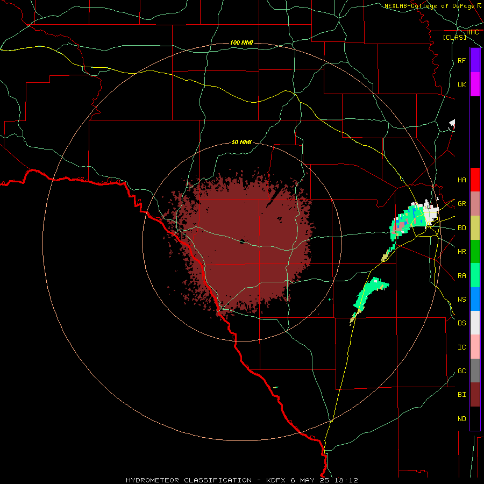Click the RF legend label
This screenshot has width=484, height=484.
click(461, 61)
